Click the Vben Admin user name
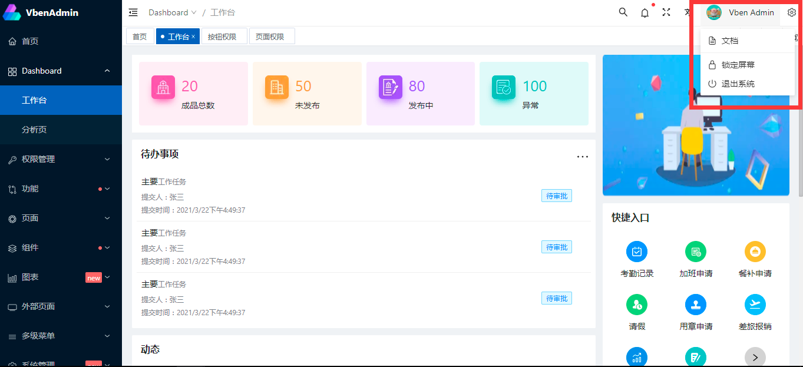Screen dimensions: 803x367 (751, 12)
